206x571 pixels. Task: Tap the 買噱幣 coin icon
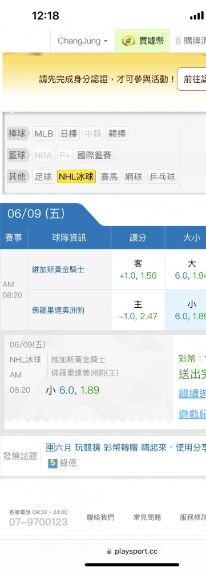point(128,41)
